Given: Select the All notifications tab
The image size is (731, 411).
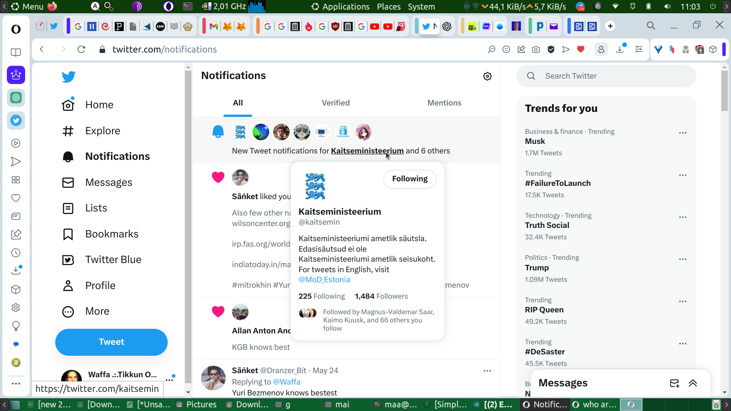Looking at the screenshot, I should pos(238,103).
